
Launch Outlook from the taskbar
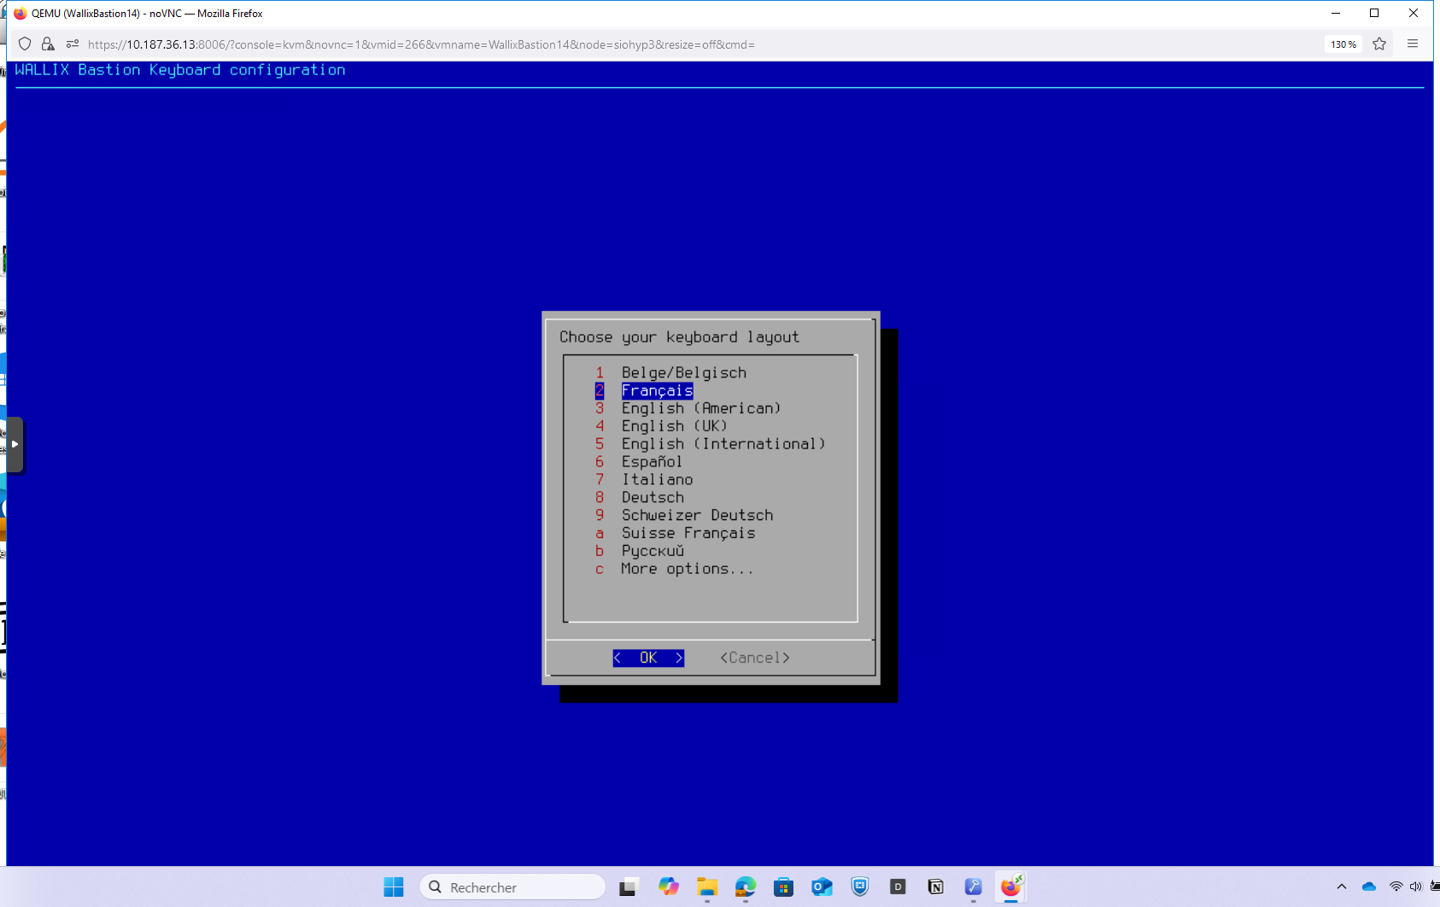822,887
